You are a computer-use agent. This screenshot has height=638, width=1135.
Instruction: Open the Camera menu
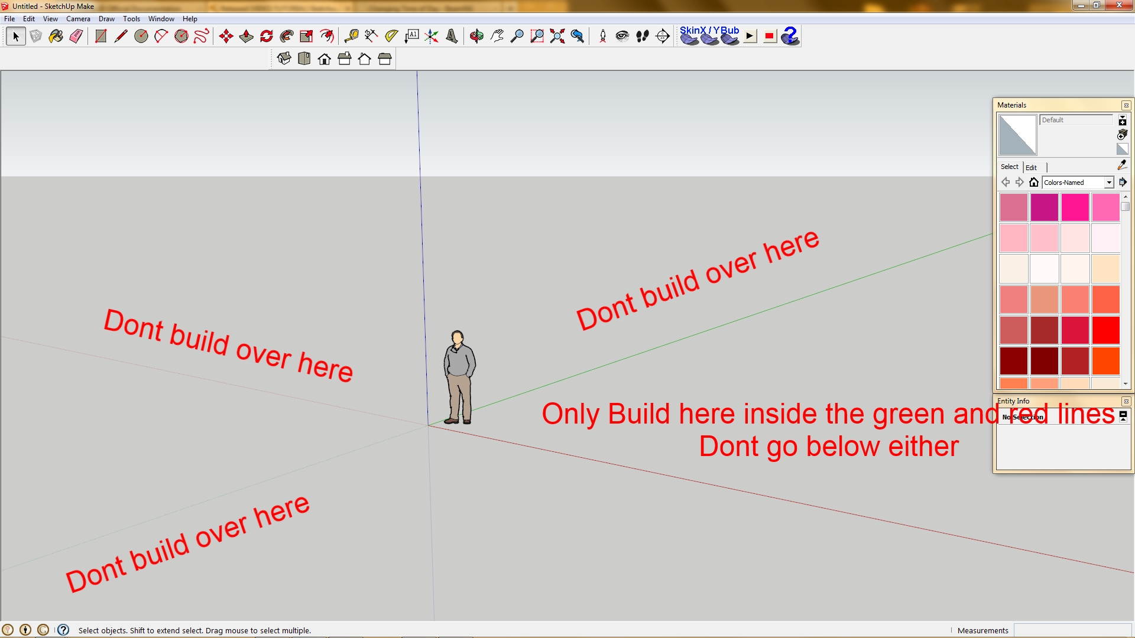tap(78, 19)
